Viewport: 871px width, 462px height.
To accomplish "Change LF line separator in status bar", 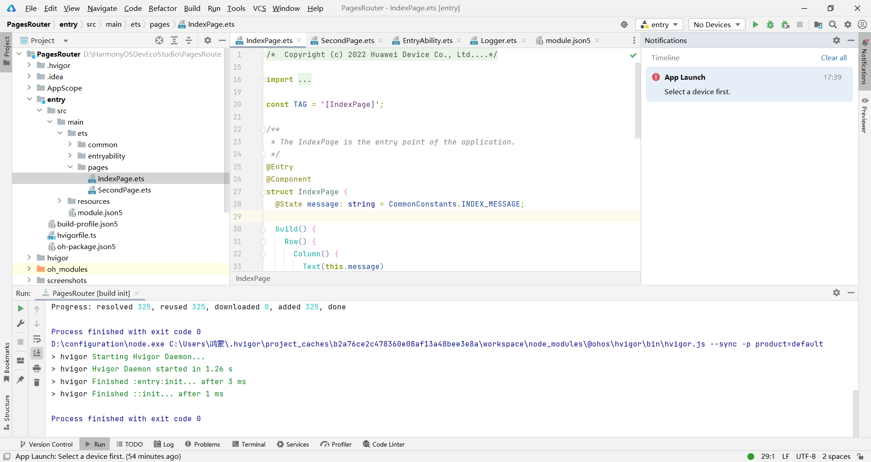I will click(786, 456).
